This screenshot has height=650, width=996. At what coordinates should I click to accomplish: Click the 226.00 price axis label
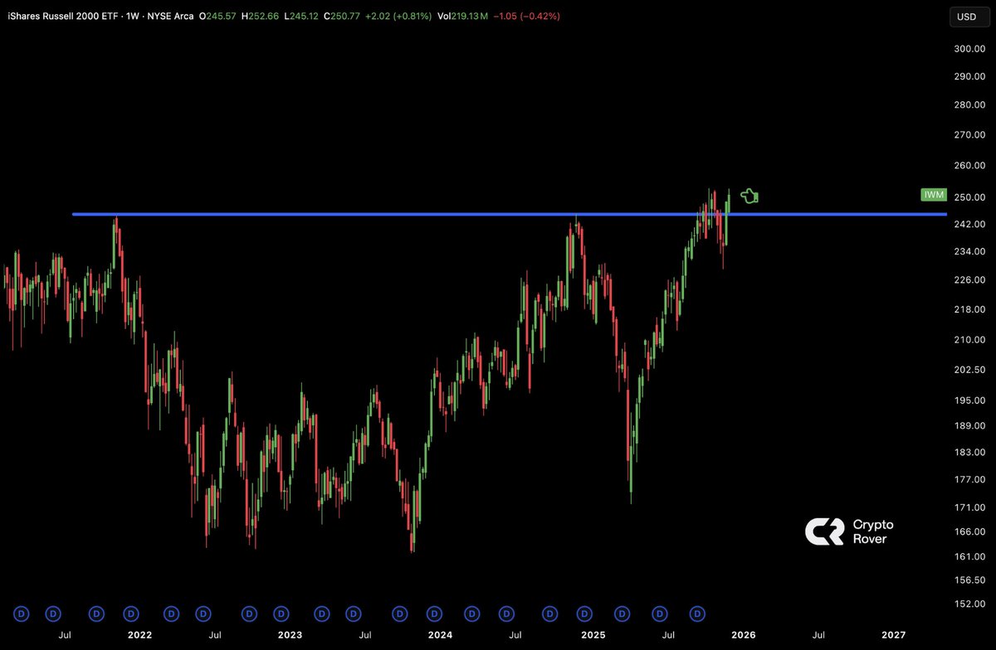969,280
